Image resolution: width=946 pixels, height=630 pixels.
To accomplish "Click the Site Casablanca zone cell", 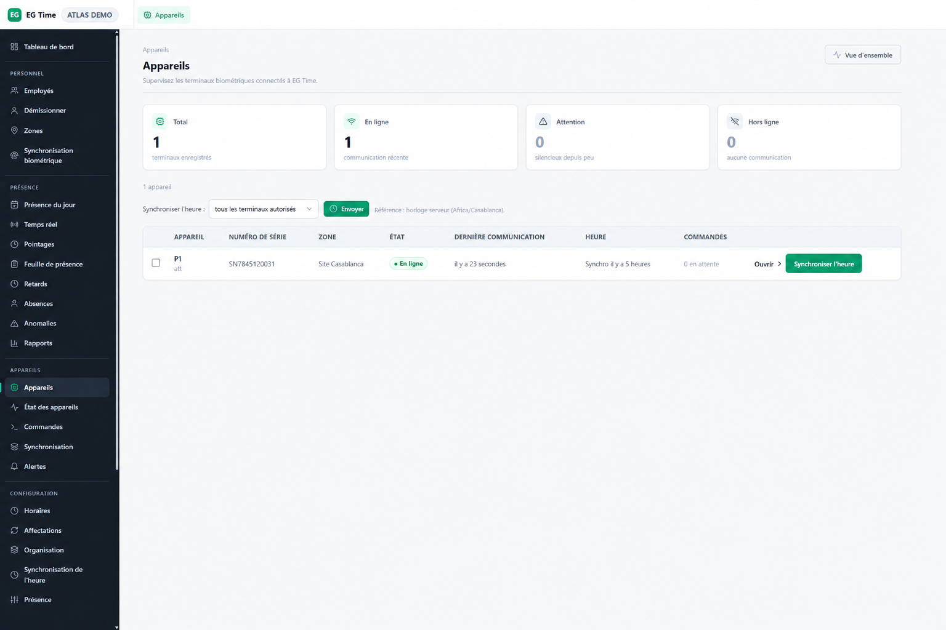I will pos(341,264).
